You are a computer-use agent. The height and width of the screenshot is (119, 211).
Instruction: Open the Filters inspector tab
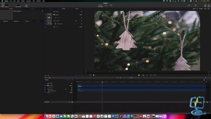27,21
